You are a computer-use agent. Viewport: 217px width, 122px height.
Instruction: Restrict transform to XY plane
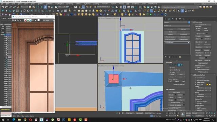coord(189,11)
